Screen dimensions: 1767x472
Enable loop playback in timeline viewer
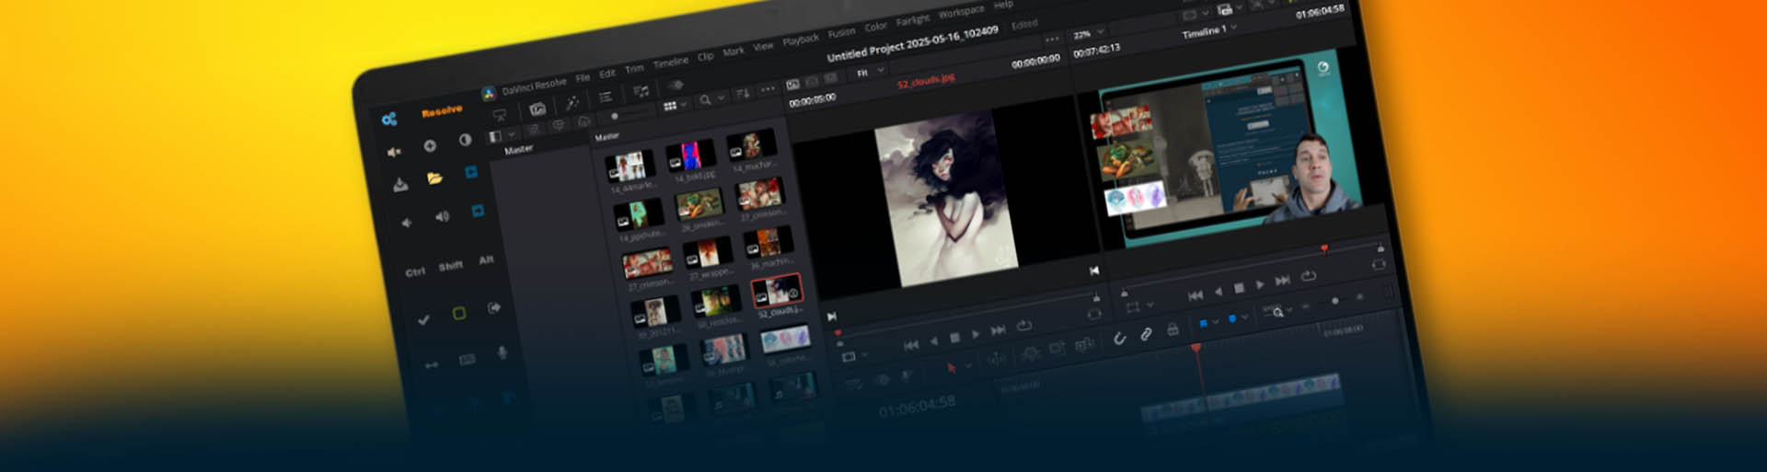pyautogui.click(x=1309, y=276)
